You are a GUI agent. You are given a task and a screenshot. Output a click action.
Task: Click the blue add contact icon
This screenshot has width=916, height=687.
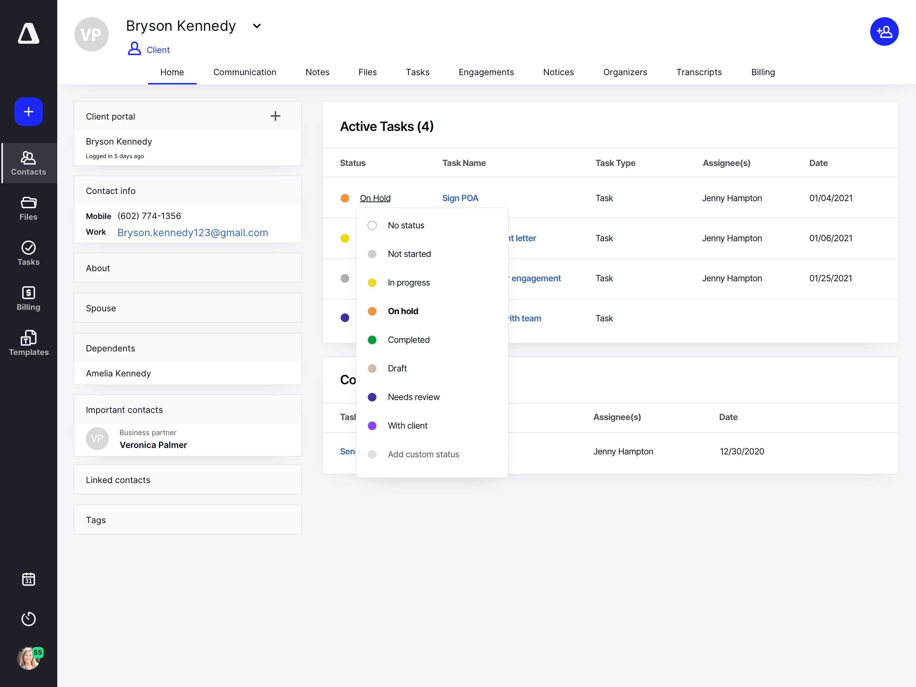point(884,31)
